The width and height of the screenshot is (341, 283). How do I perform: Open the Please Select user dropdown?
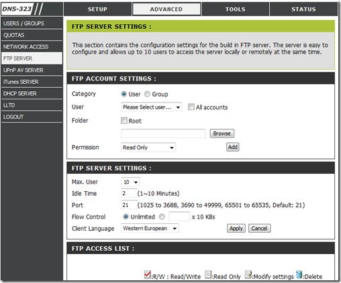pyautogui.click(x=152, y=107)
